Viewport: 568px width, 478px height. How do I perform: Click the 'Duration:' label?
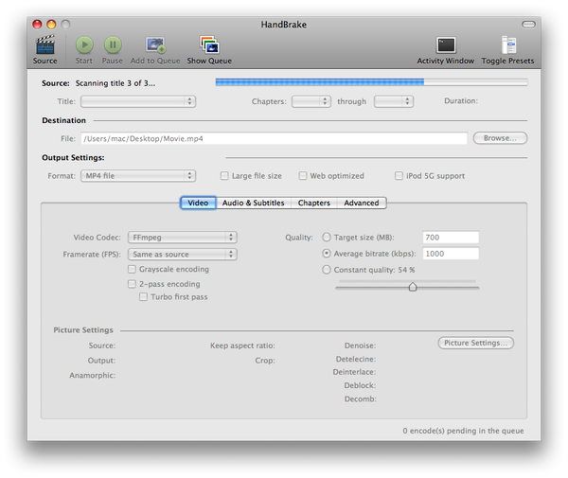(461, 101)
